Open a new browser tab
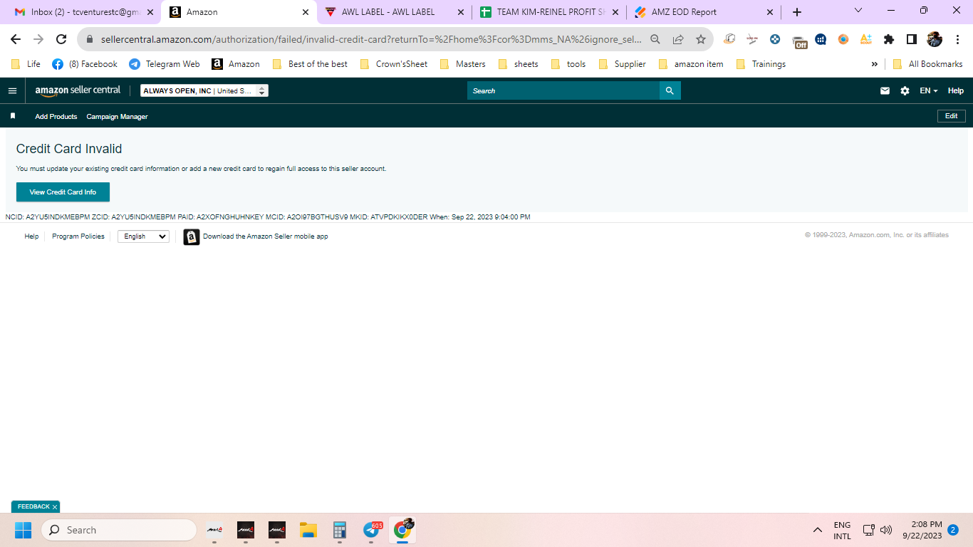 [797, 12]
